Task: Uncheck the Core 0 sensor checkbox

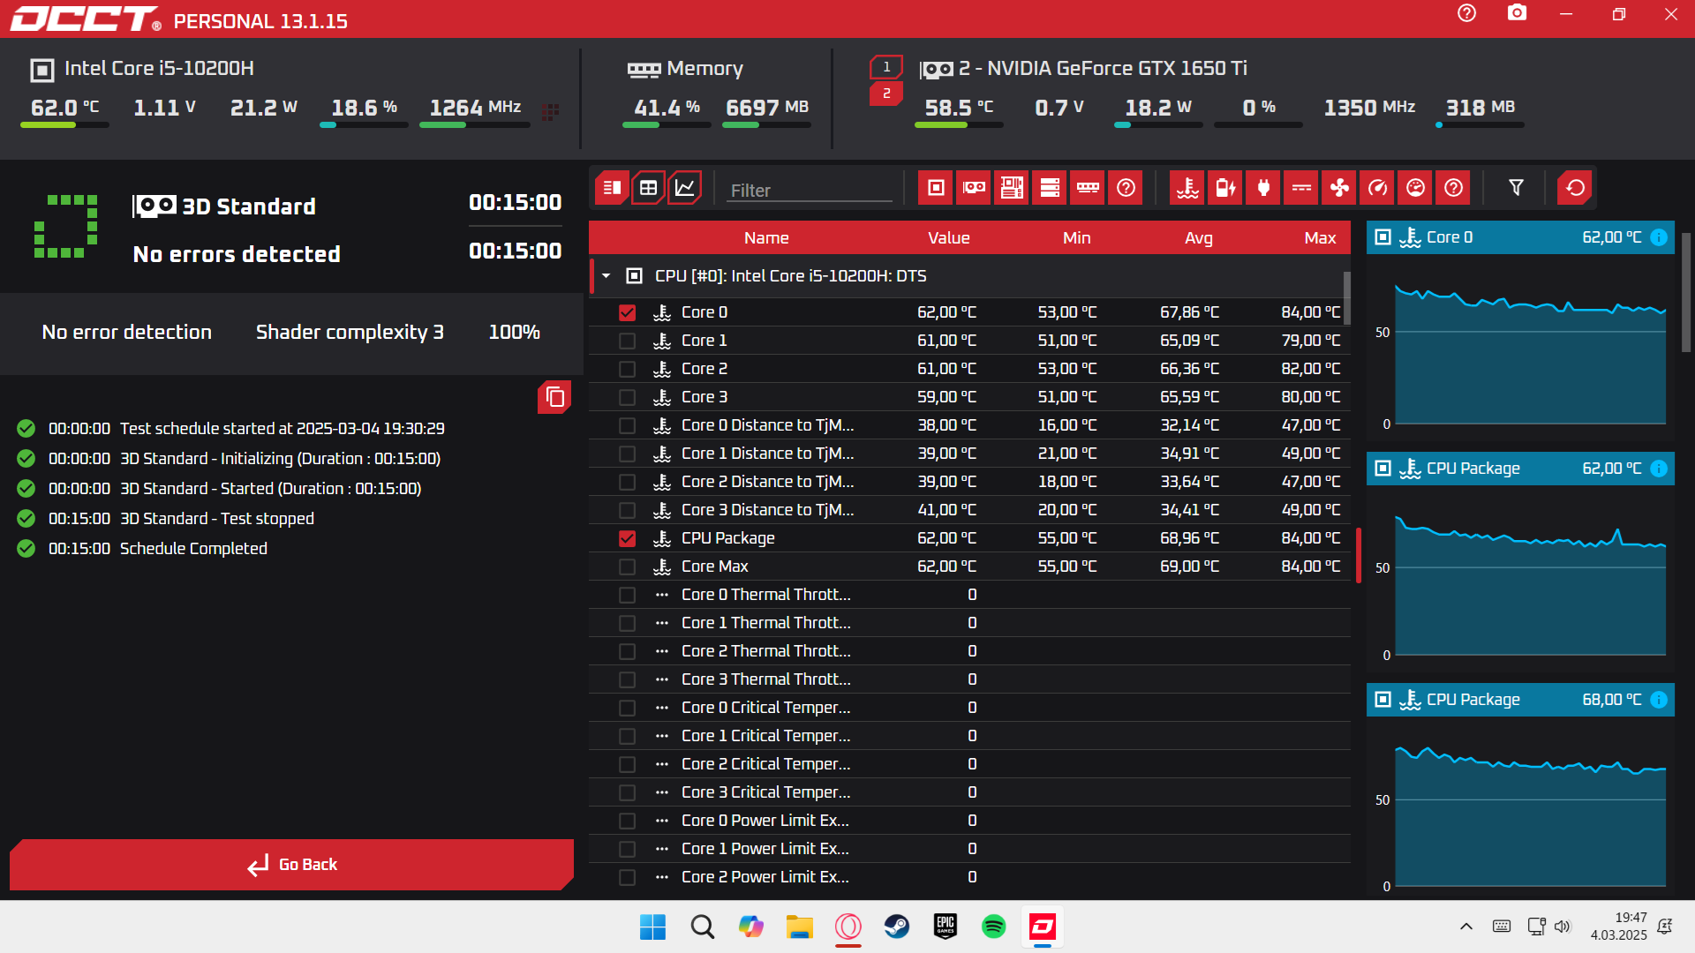Action: pos(627,312)
